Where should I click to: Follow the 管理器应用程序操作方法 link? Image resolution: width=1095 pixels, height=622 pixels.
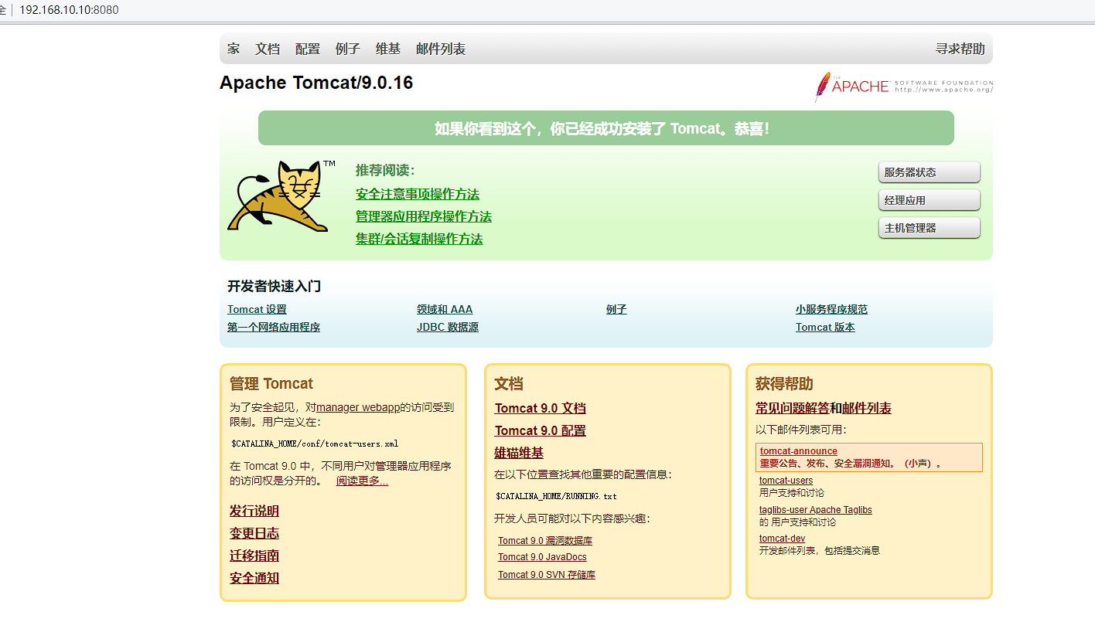tap(424, 216)
